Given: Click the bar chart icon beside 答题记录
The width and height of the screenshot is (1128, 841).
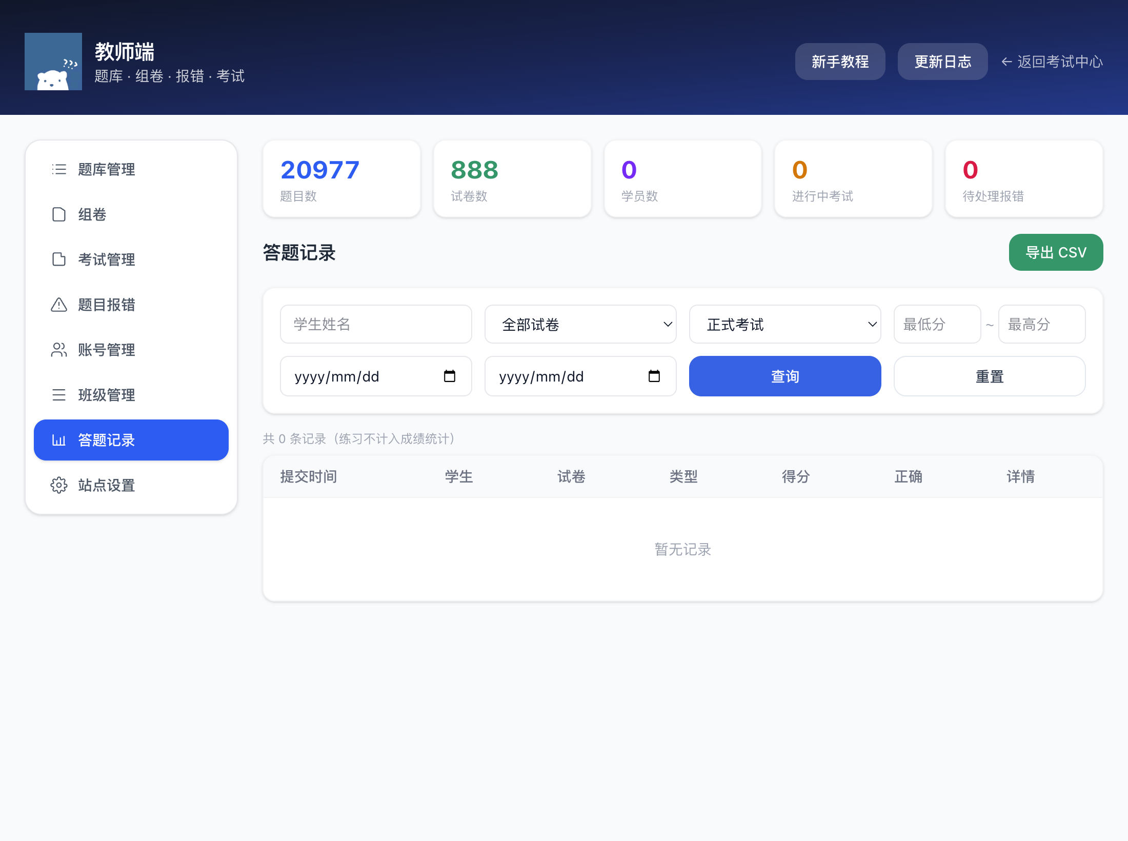Looking at the screenshot, I should click(x=59, y=440).
